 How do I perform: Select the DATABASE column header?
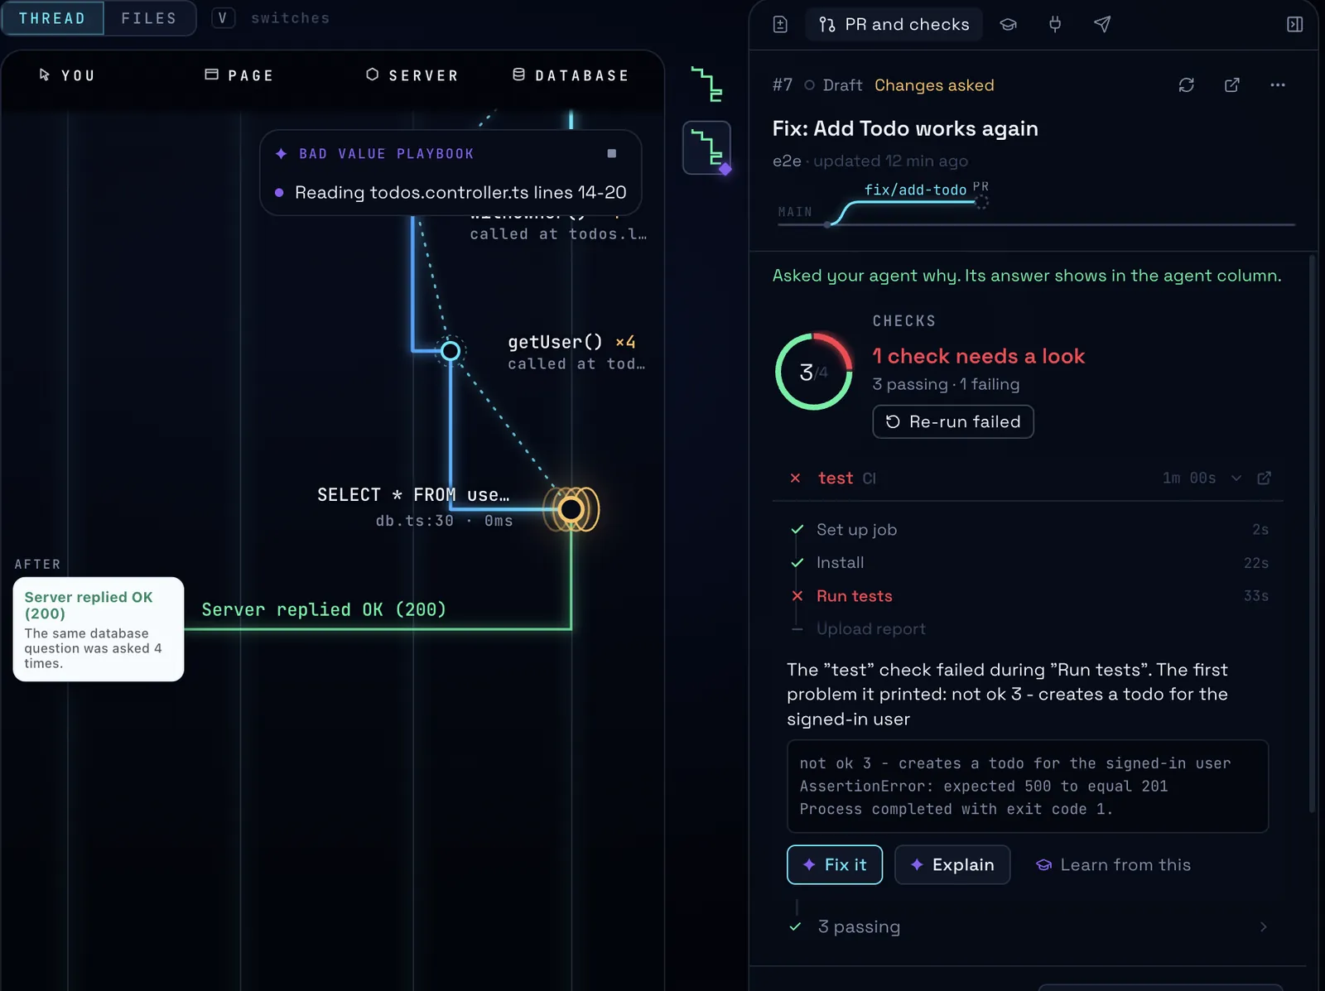click(x=571, y=75)
